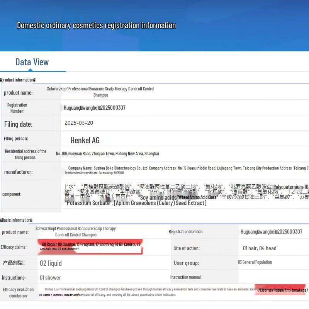
Task: Click 'Company Name: Suzhou Boke Biotechnology' line
Action: pos(188,168)
